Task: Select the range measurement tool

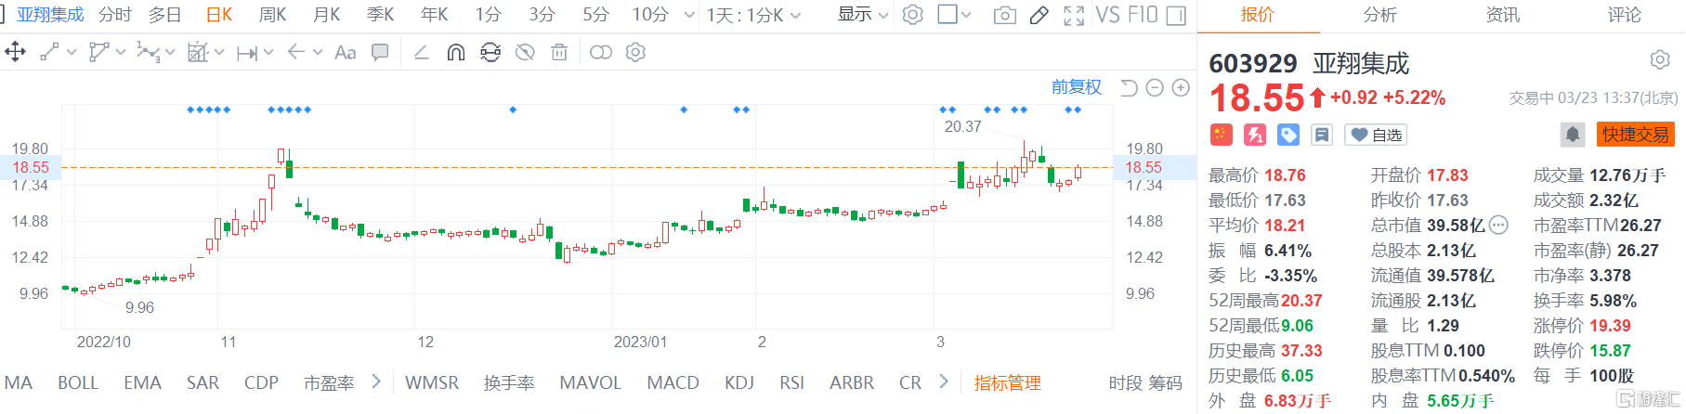Action: coord(246,53)
